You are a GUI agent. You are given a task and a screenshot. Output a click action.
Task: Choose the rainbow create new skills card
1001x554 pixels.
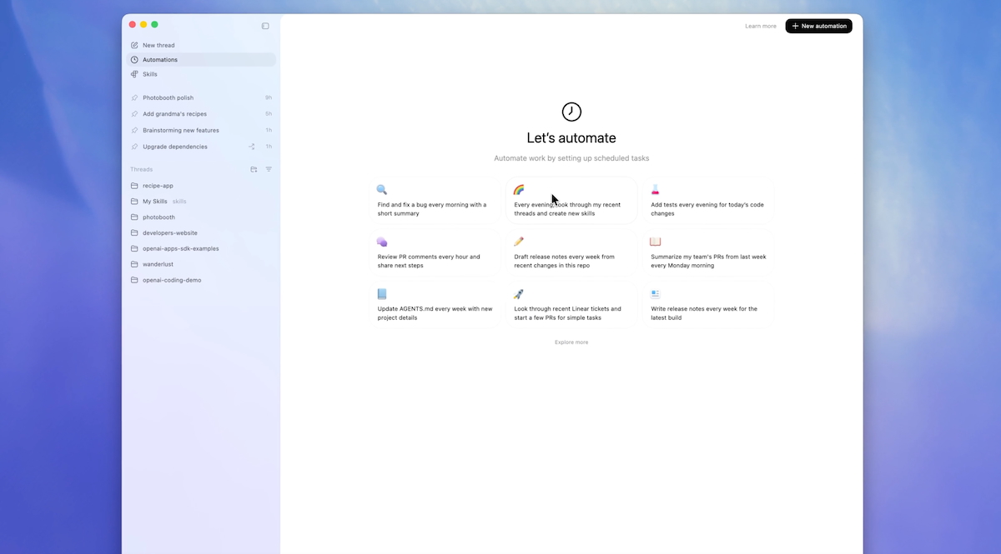point(571,202)
